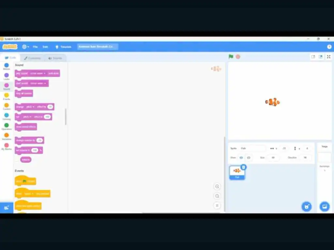Stop the project with the red stop button

pos(238,57)
